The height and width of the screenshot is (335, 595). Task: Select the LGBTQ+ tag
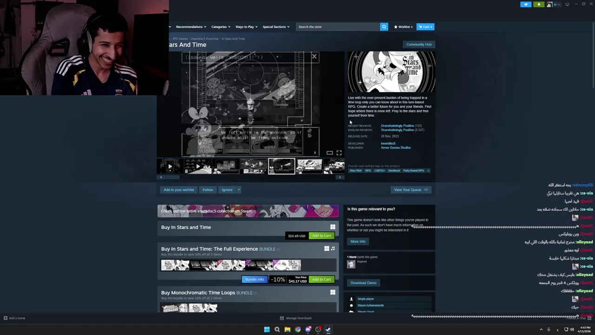[379, 171]
